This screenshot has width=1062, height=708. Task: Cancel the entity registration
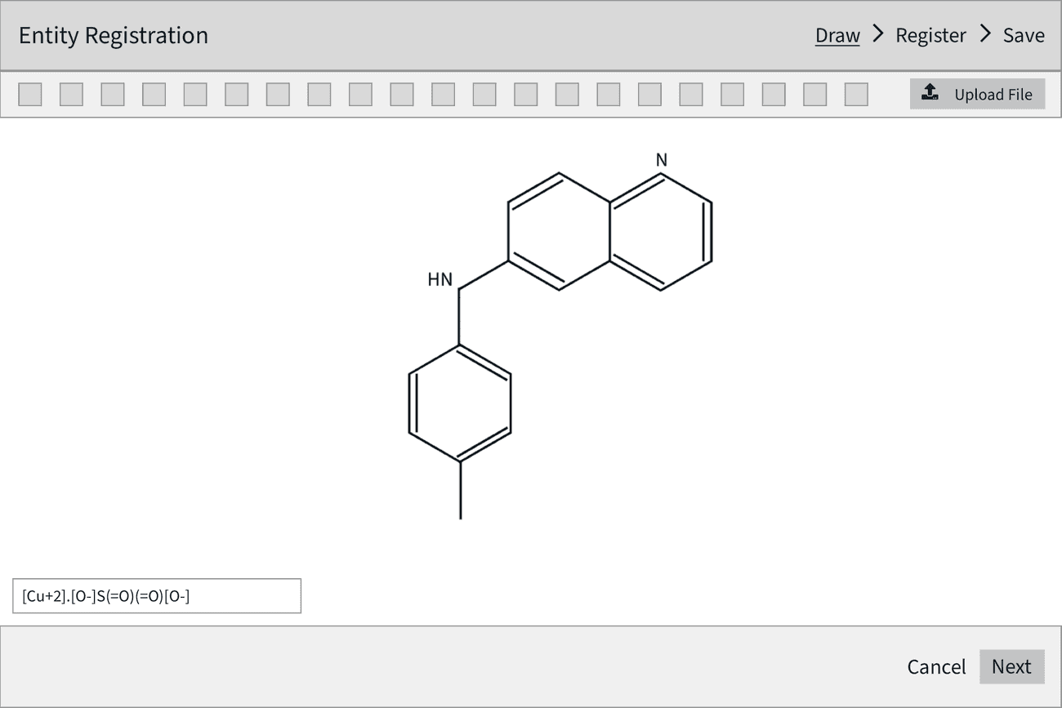pos(936,666)
